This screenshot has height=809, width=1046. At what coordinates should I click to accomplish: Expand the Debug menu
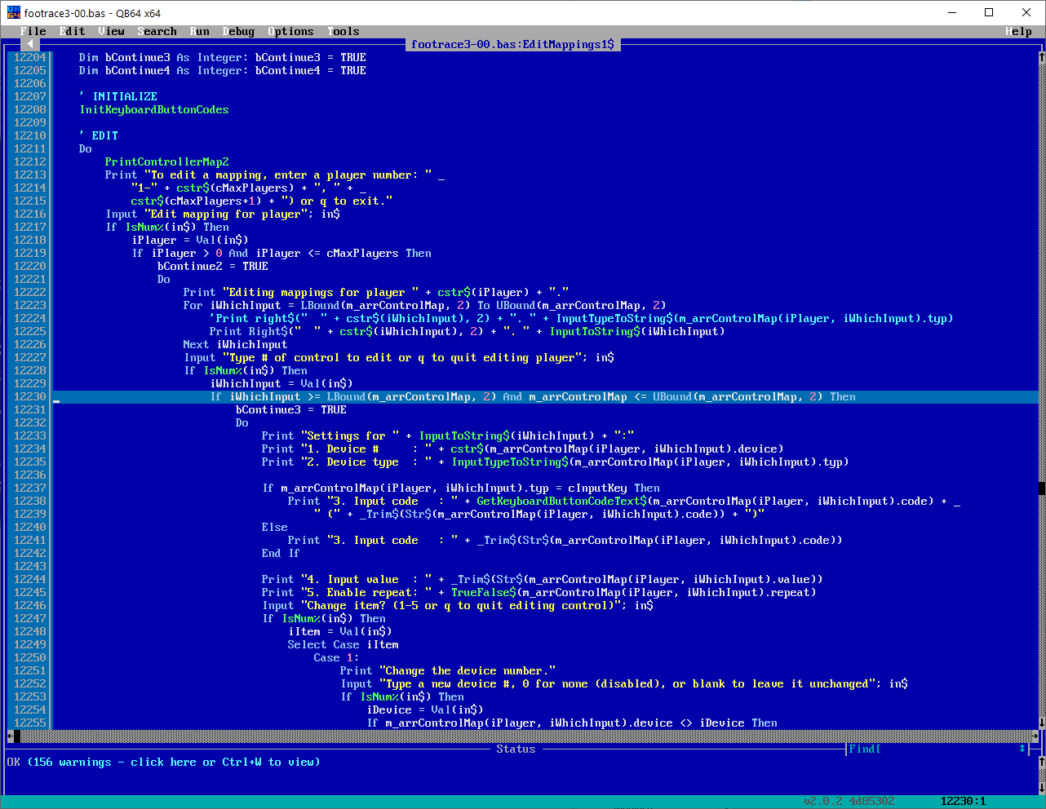[x=238, y=31]
